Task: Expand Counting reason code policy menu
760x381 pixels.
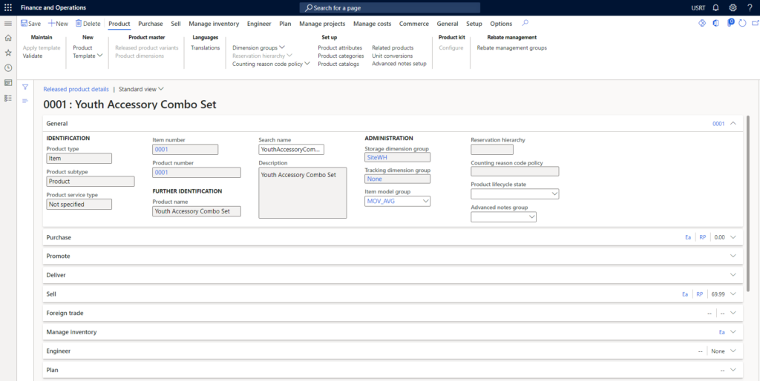Action: [271, 64]
